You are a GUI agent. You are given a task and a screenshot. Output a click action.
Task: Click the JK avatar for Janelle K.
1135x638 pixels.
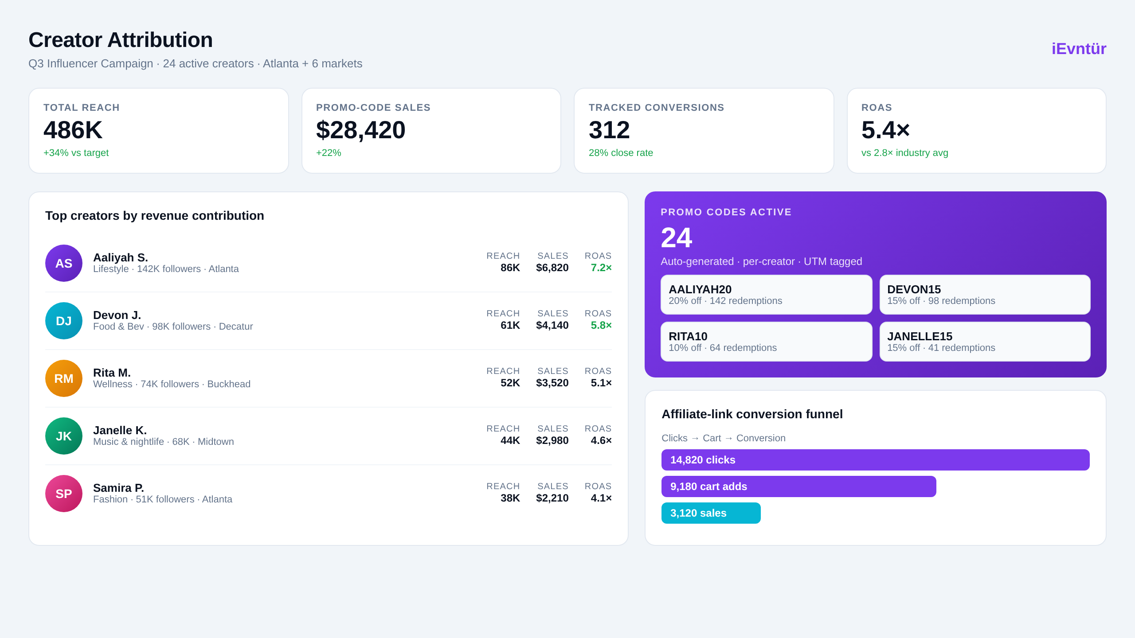tap(64, 436)
